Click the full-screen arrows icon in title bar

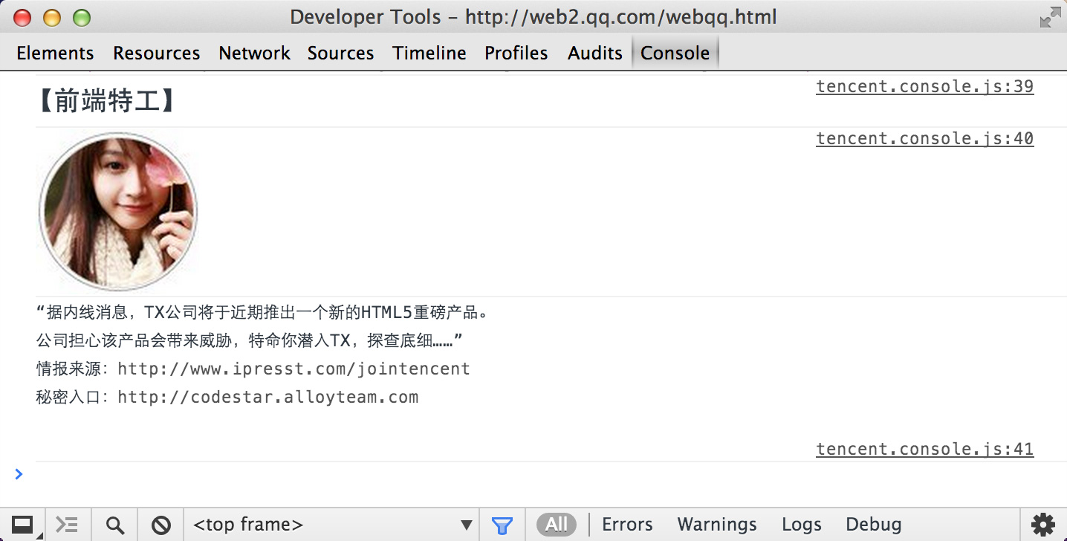tap(1050, 17)
